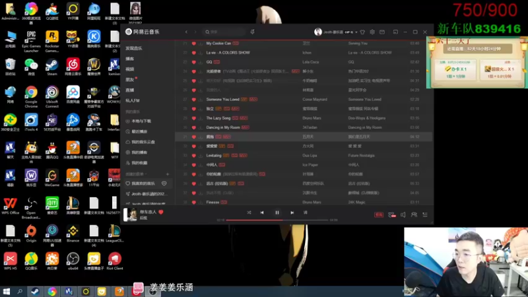
Task: Click the heartbeat mode icon beside liked music
Action: (164, 183)
